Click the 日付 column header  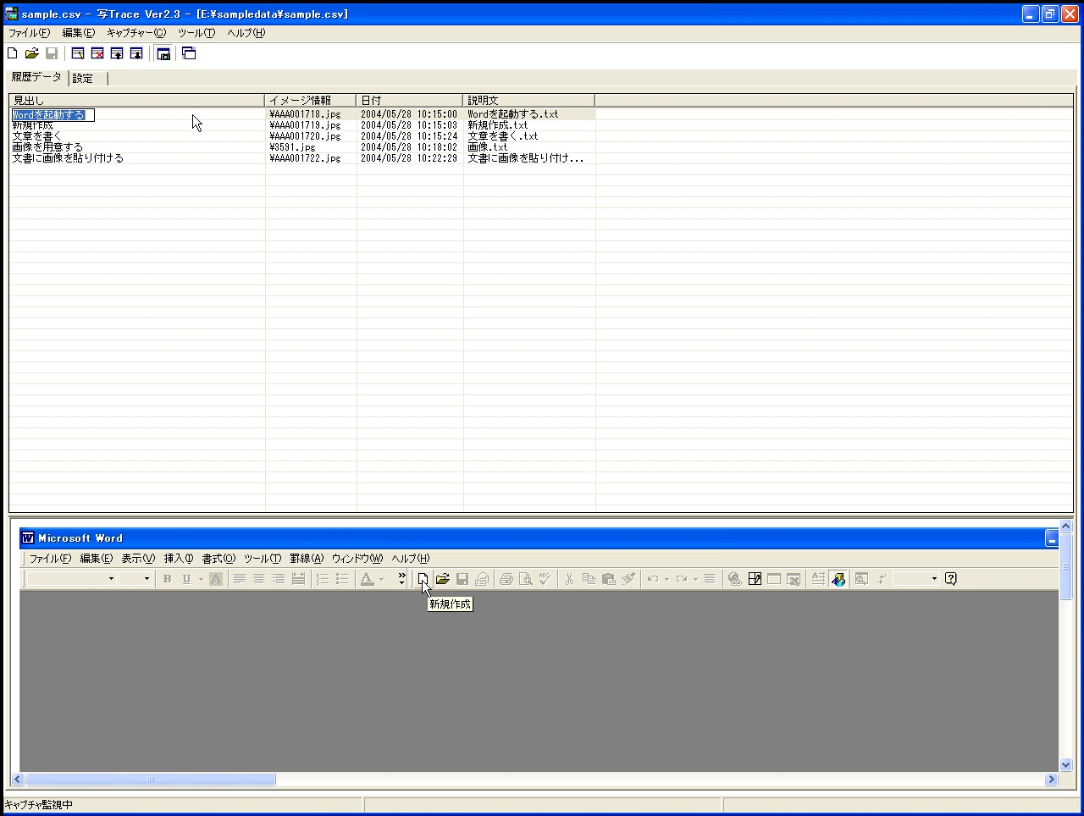[x=409, y=100]
